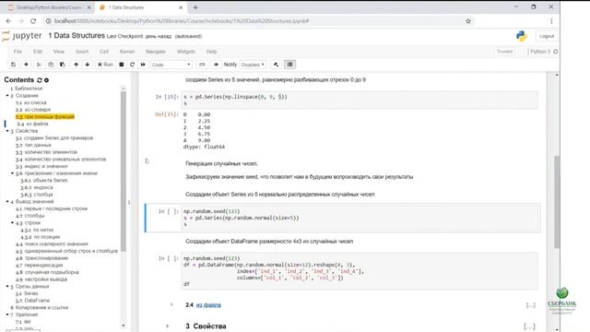Run the selected cell
The height and width of the screenshot is (332, 590).
point(105,65)
